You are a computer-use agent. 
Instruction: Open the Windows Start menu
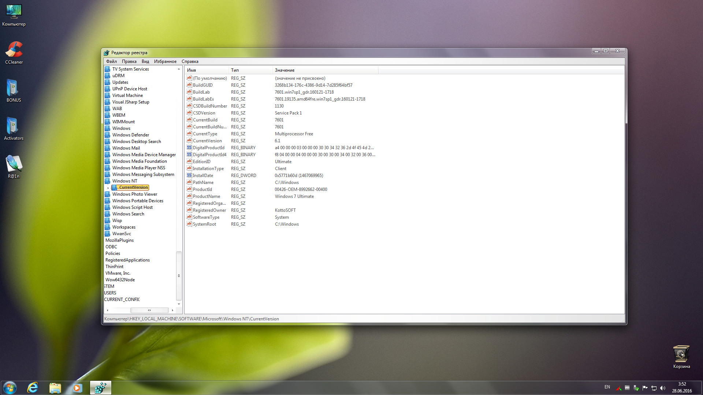pyautogui.click(x=10, y=388)
